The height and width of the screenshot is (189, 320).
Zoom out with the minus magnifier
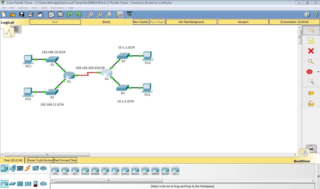tap(108, 14)
